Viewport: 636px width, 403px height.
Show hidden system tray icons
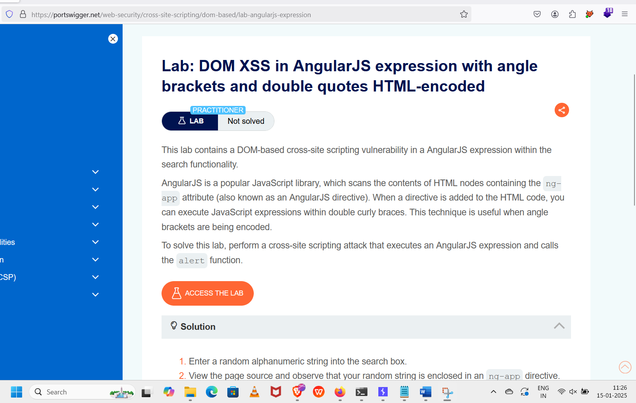(493, 392)
